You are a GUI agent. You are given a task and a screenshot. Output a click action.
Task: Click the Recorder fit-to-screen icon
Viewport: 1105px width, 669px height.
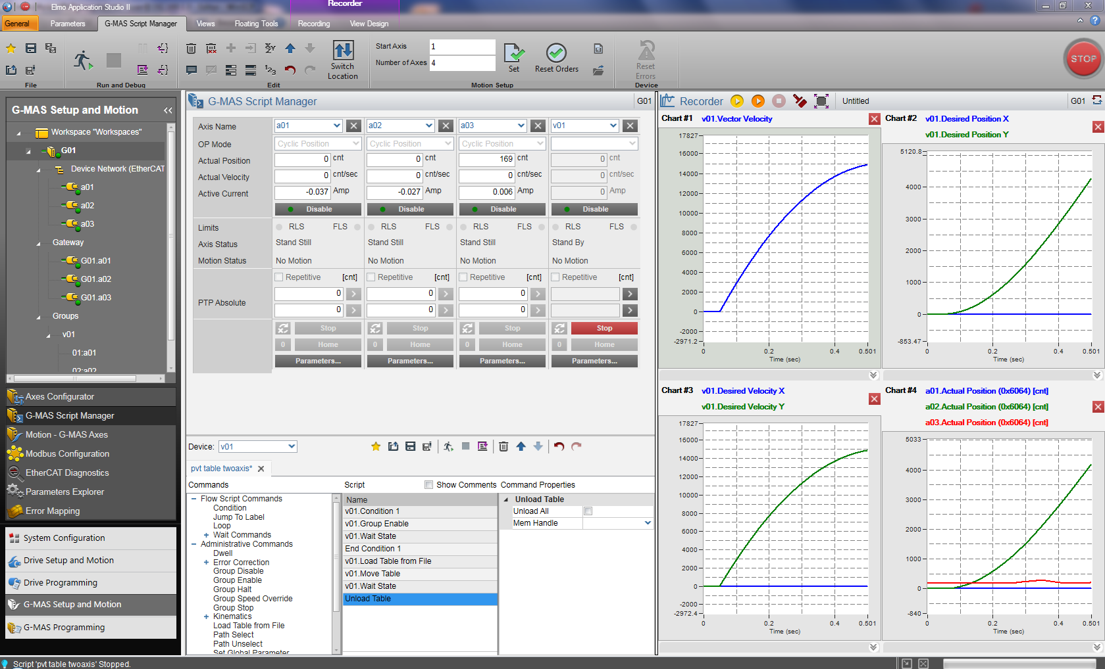click(x=821, y=101)
